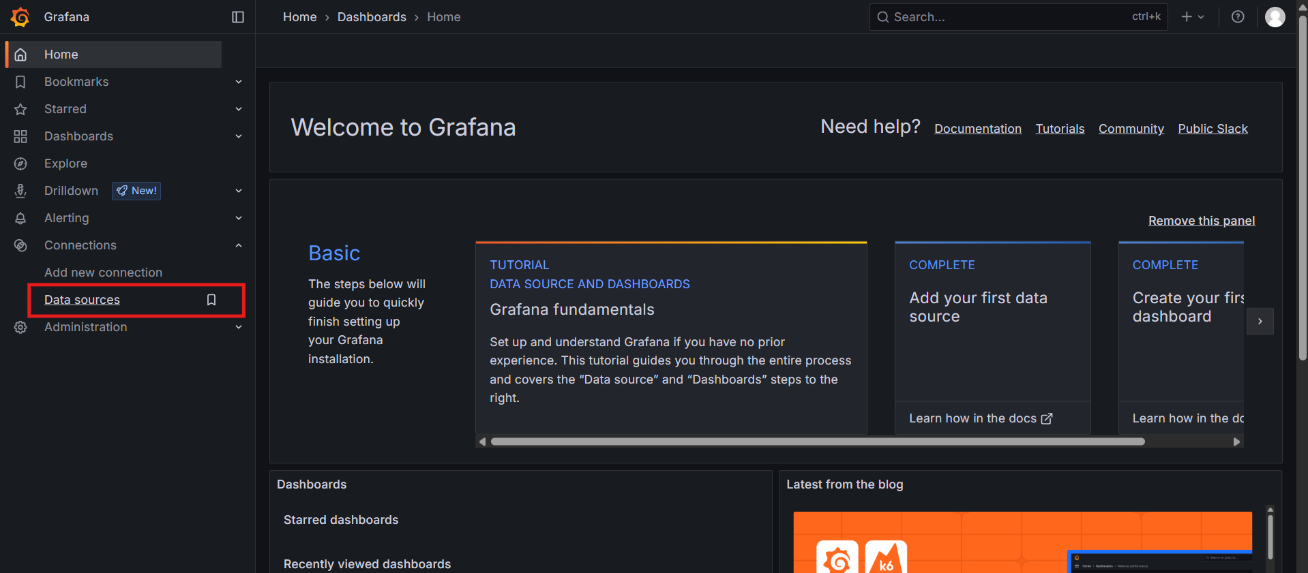This screenshot has height=573, width=1308.
Task: Click the 'Basic' setup heading
Action: tap(334, 253)
